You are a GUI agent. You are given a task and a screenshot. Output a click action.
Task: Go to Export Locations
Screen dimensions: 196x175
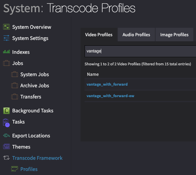click(31, 136)
